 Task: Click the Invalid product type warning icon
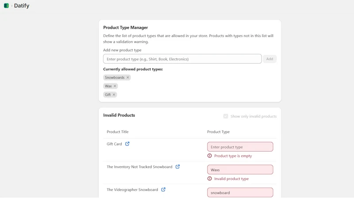209,179
